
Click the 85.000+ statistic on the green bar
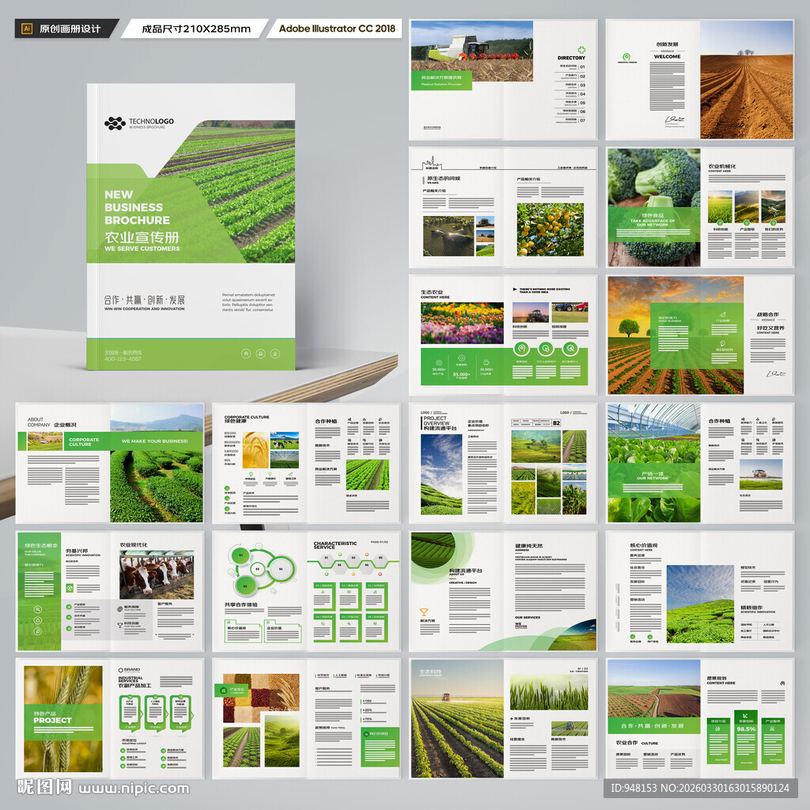461,374
